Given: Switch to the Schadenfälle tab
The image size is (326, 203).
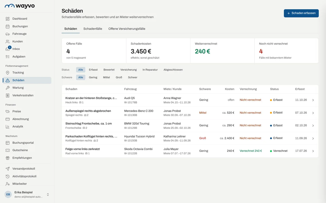Looking at the screenshot, I should point(93,29).
